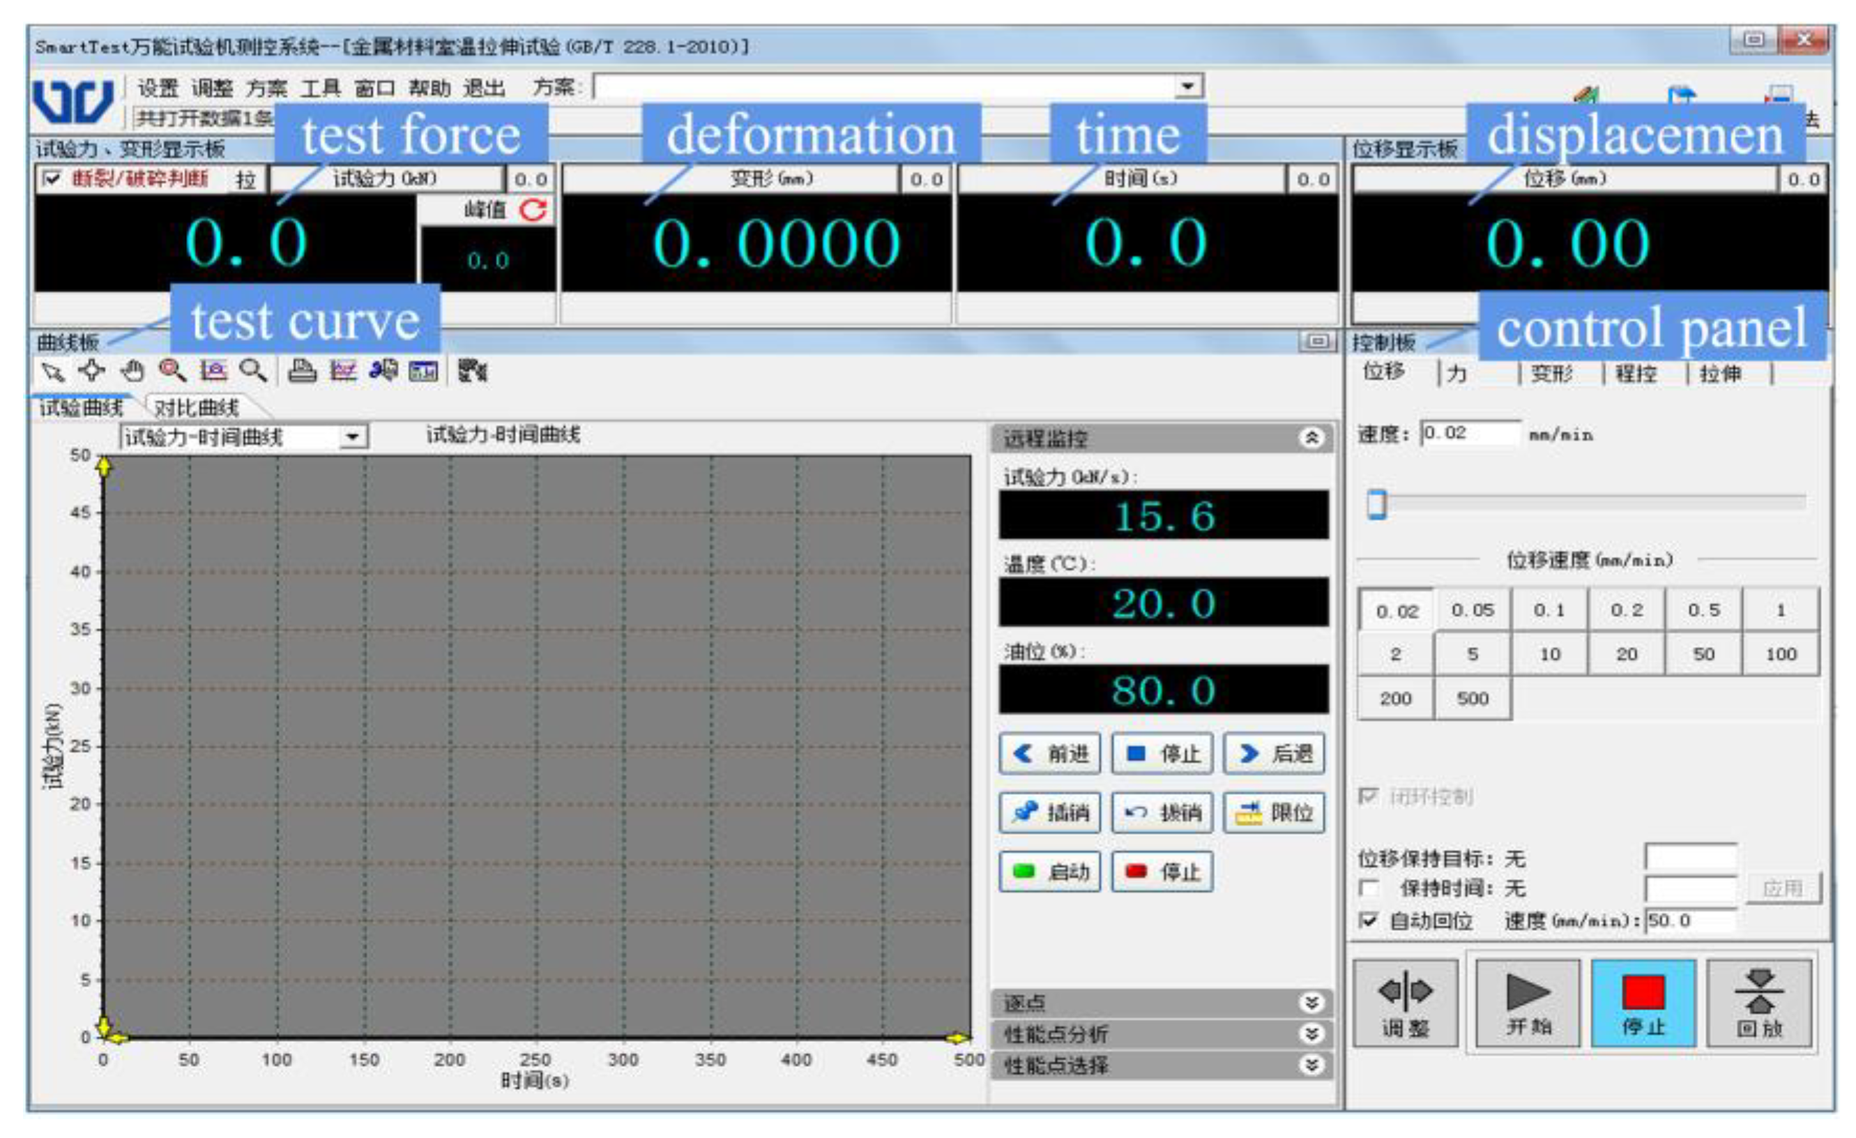1856x1138 pixels.
Task: Click the peak value red reset arrow
Action: tap(533, 210)
